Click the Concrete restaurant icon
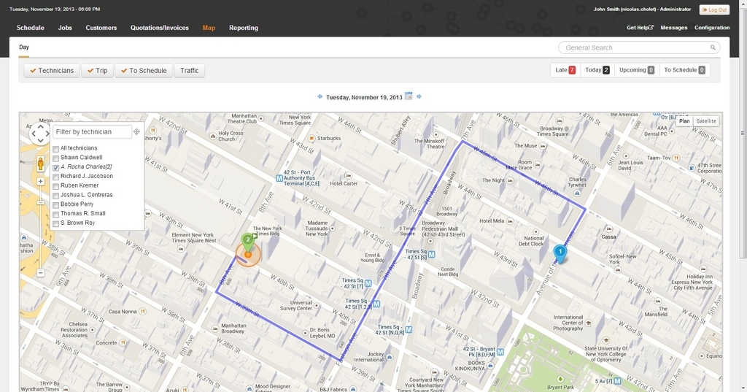This screenshot has width=747, height=392. pyautogui.click(x=123, y=342)
